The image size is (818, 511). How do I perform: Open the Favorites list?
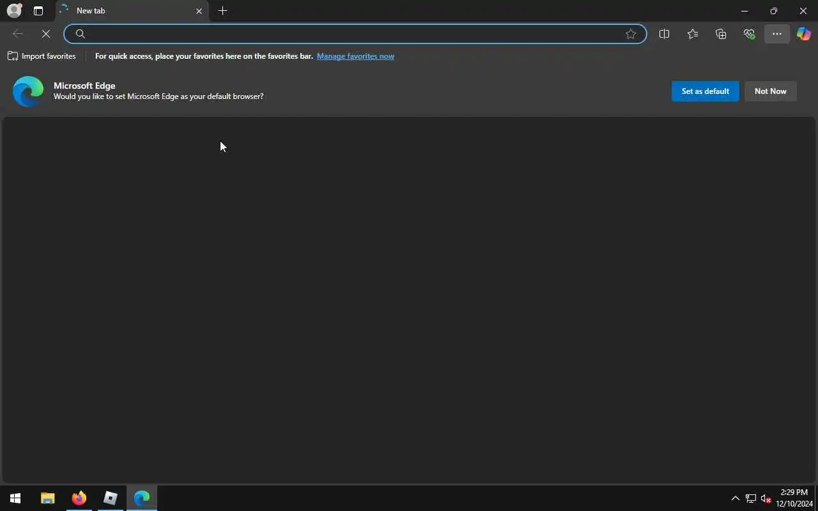coord(693,34)
